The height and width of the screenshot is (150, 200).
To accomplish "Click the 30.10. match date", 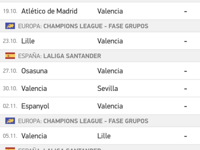I will pyautogui.click(x=10, y=88).
